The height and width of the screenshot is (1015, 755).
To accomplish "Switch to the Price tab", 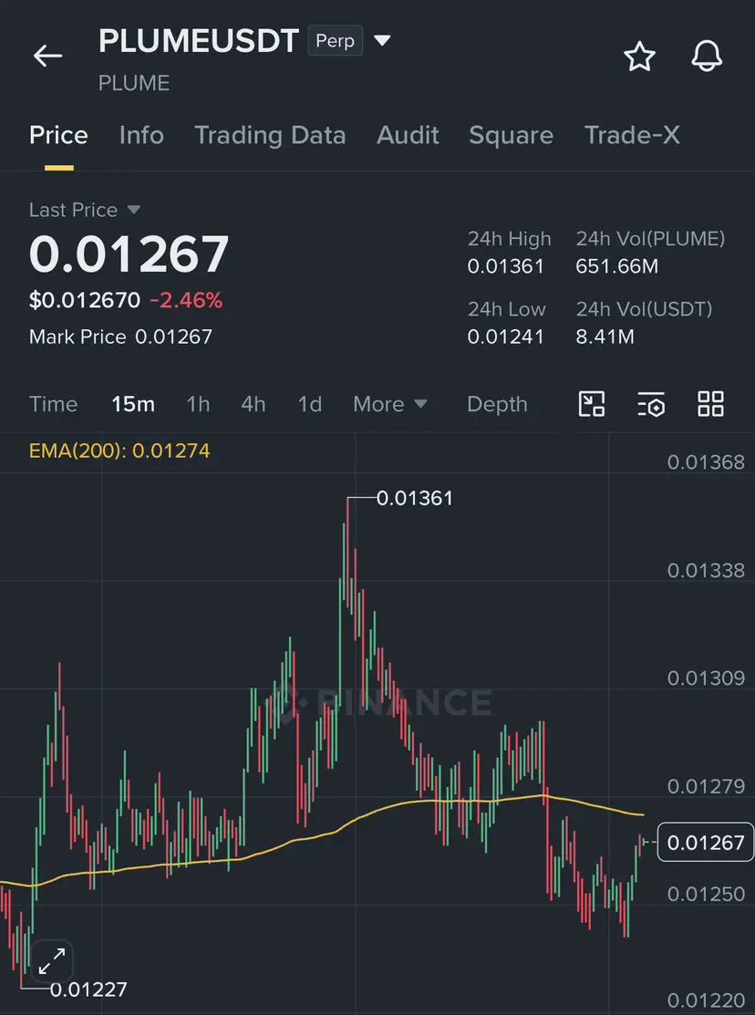I will 58,135.
